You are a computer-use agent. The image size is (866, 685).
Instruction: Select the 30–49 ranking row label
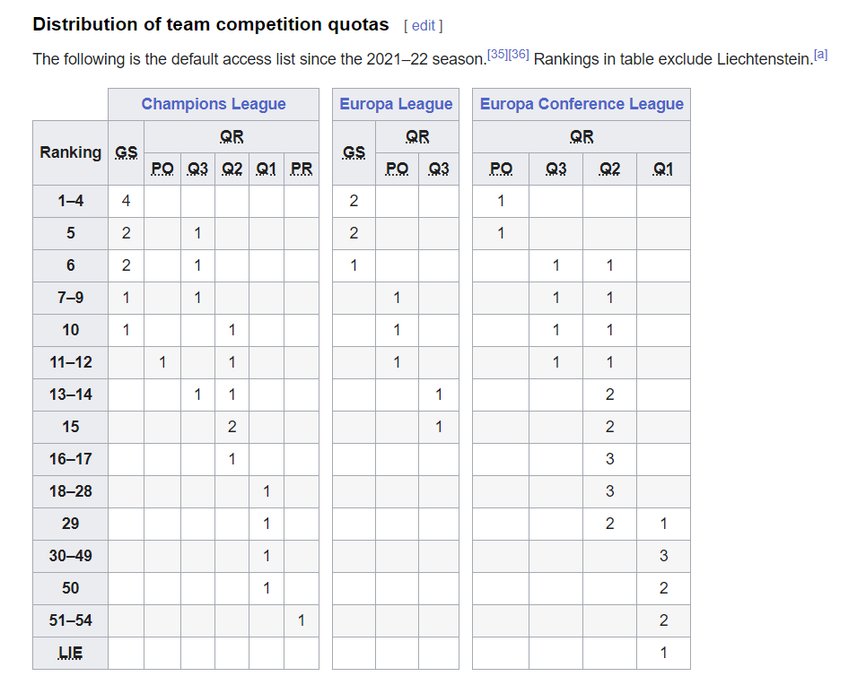[x=70, y=556]
